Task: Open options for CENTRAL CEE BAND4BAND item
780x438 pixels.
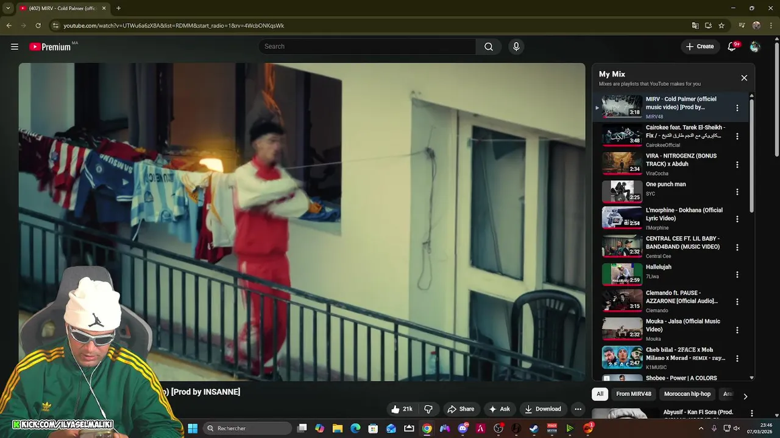Action: (737, 247)
